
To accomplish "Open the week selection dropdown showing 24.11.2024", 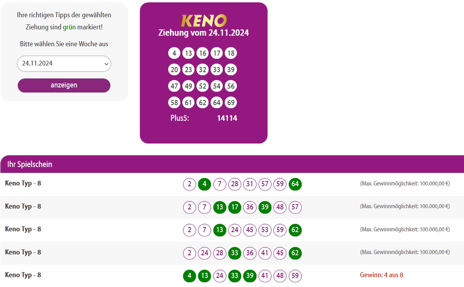I will coord(64,64).
